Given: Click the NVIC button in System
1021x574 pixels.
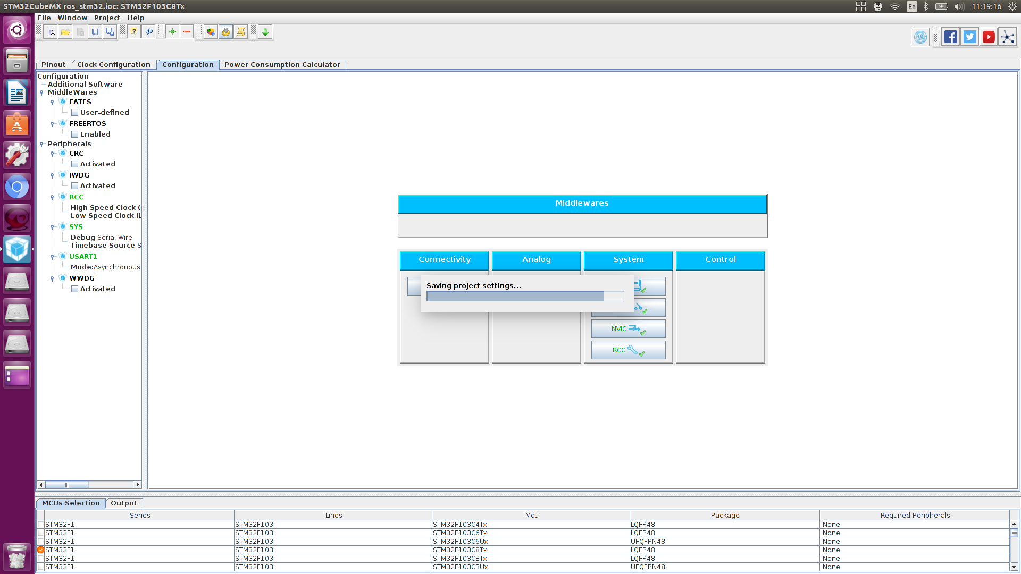Looking at the screenshot, I should tap(628, 329).
